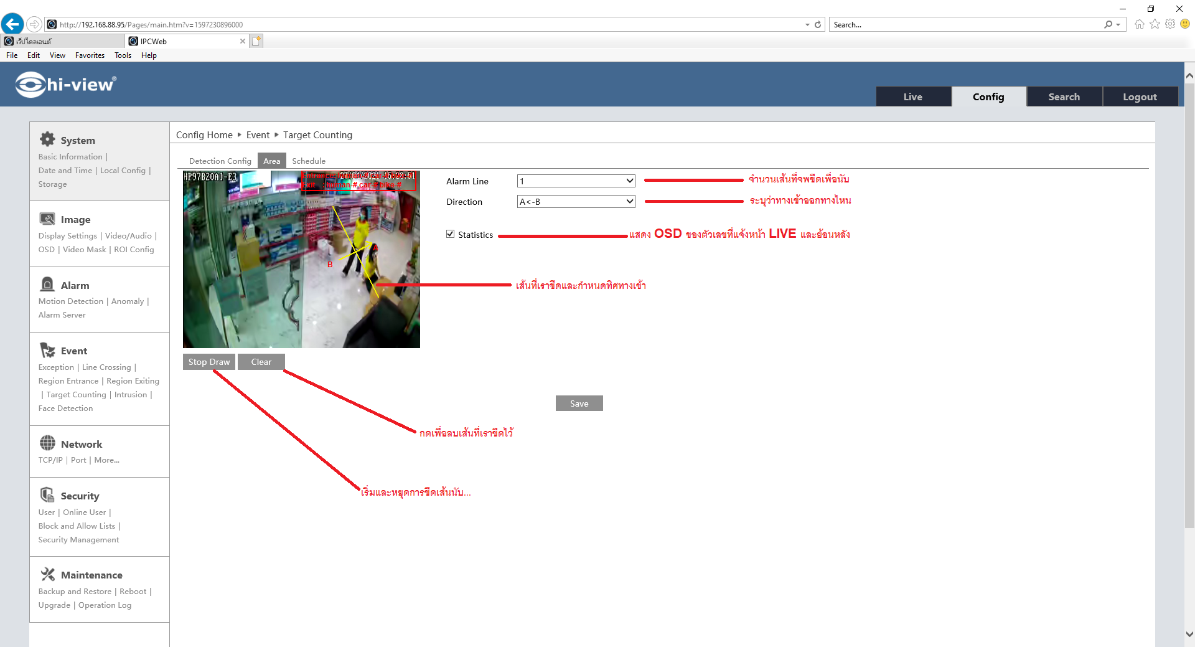Click the browser back arrow button
The width and height of the screenshot is (1195, 647).
[12, 24]
